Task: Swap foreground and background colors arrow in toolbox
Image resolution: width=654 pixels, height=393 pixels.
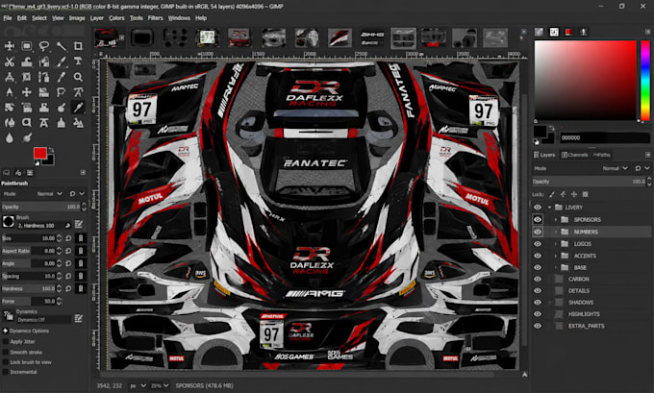Action: click(x=51, y=150)
